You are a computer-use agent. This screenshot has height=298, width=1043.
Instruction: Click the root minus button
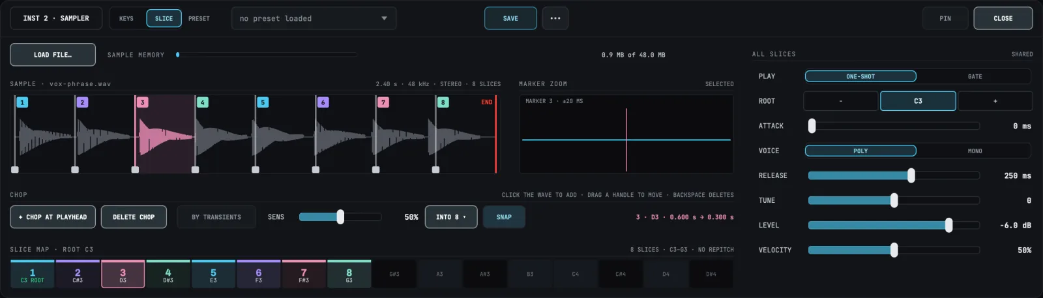840,101
